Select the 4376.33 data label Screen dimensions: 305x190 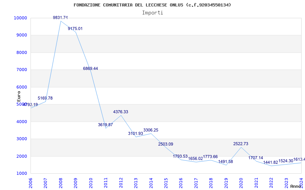(120, 112)
